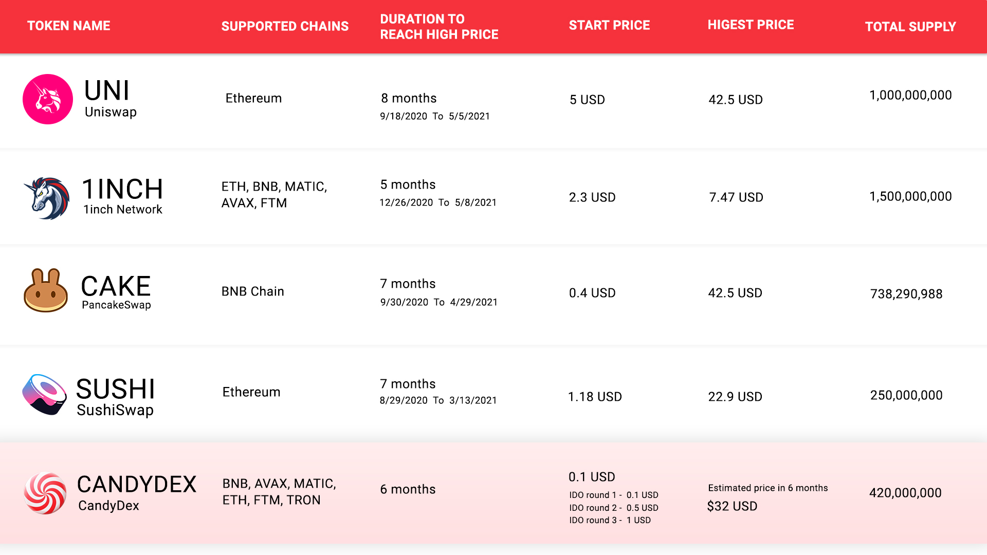Select the 1INCH token name text
Viewport: 987px width, 555px height.
coord(123,189)
